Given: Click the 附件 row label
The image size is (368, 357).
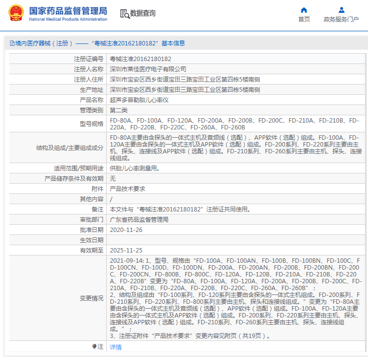Looking at the screenshot, I should tap(97, 189).
